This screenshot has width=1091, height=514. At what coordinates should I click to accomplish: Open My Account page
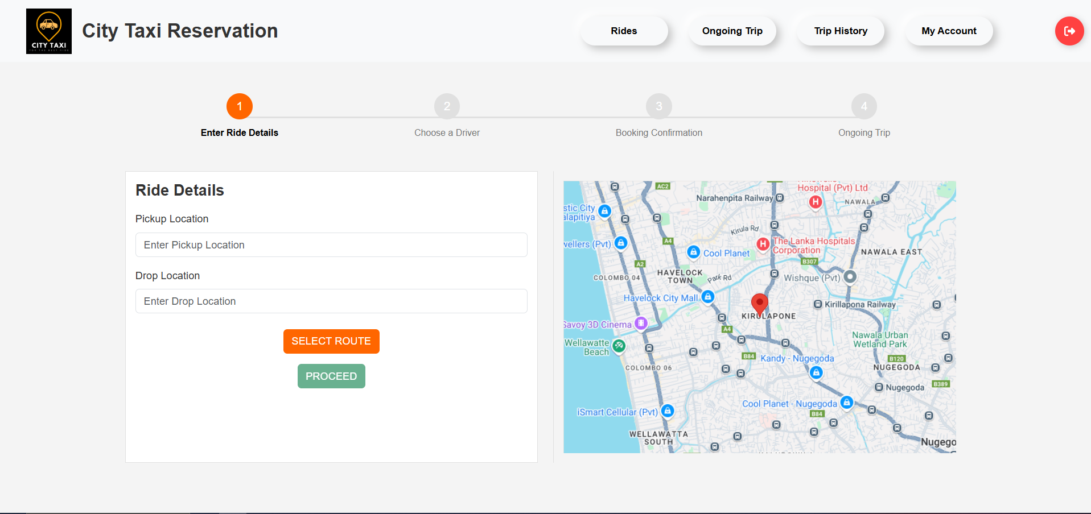point(949,31)
